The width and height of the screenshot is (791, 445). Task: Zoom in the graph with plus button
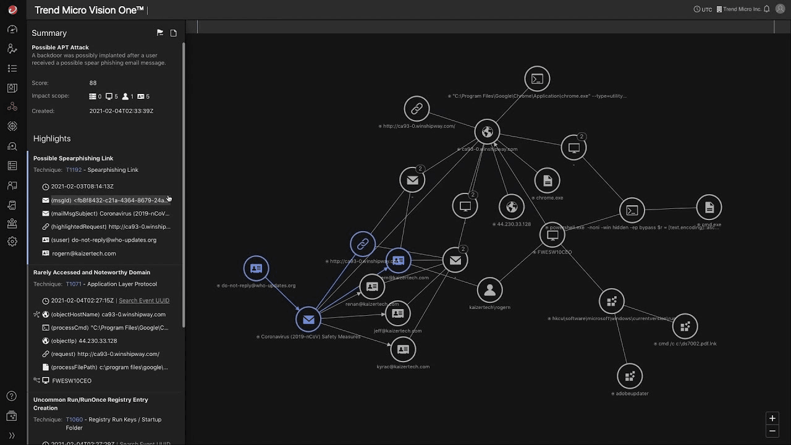click(772, 418)
